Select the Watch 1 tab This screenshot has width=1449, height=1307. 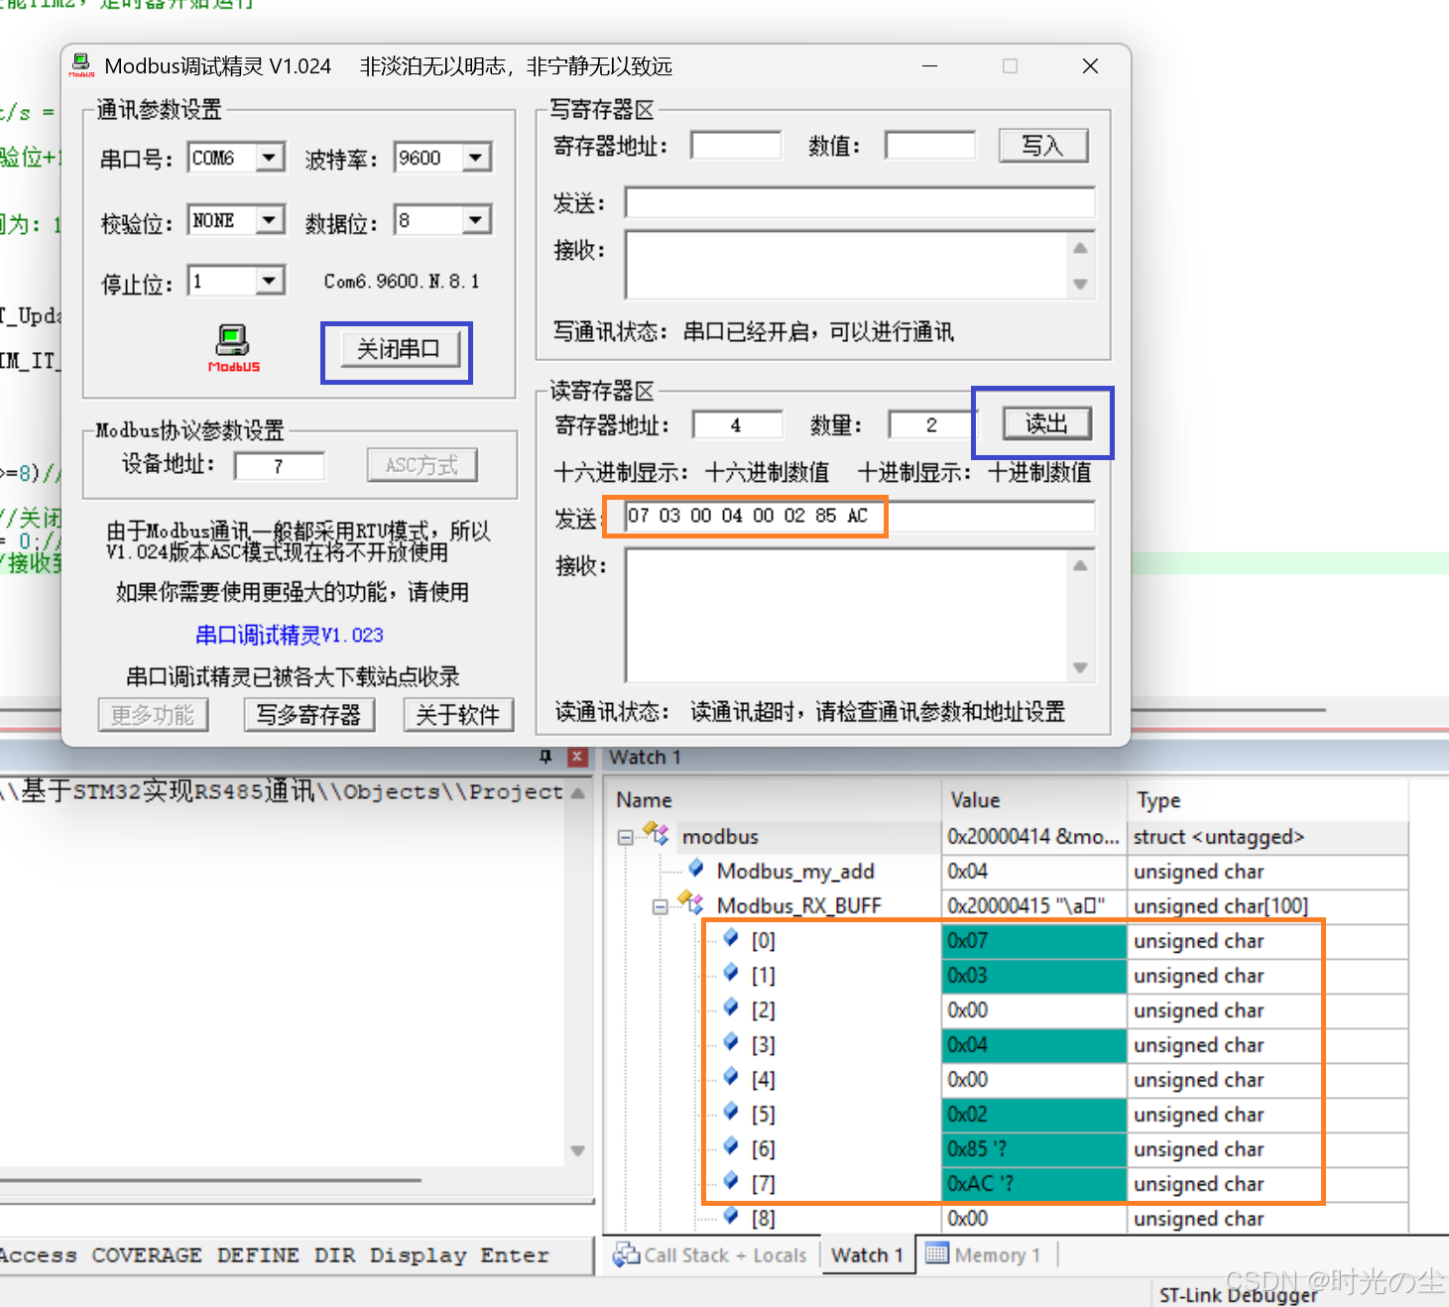point(867,1255)
